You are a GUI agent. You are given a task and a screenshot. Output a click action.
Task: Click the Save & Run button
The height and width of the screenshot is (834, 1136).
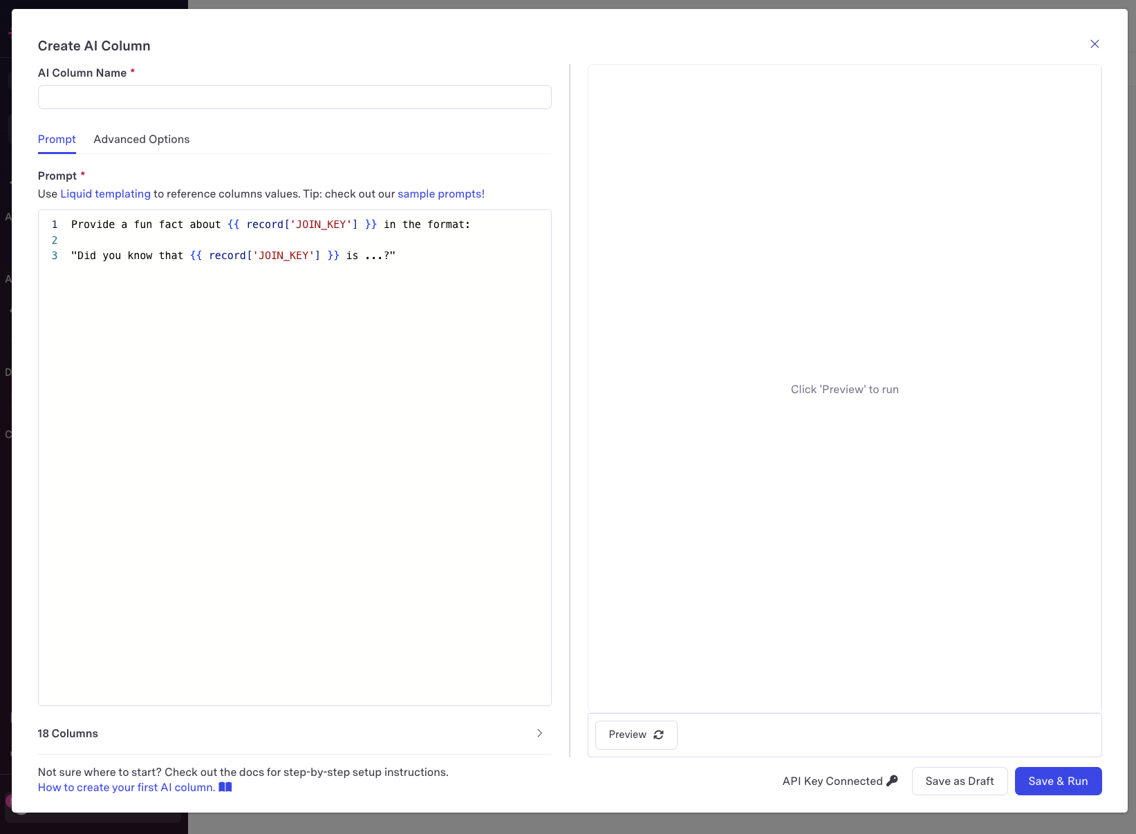[x=1057, y=781]
